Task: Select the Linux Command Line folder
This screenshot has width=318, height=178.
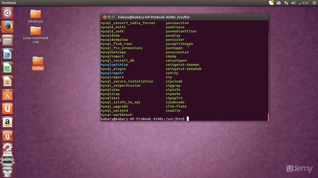Action: tap(36, 35)
